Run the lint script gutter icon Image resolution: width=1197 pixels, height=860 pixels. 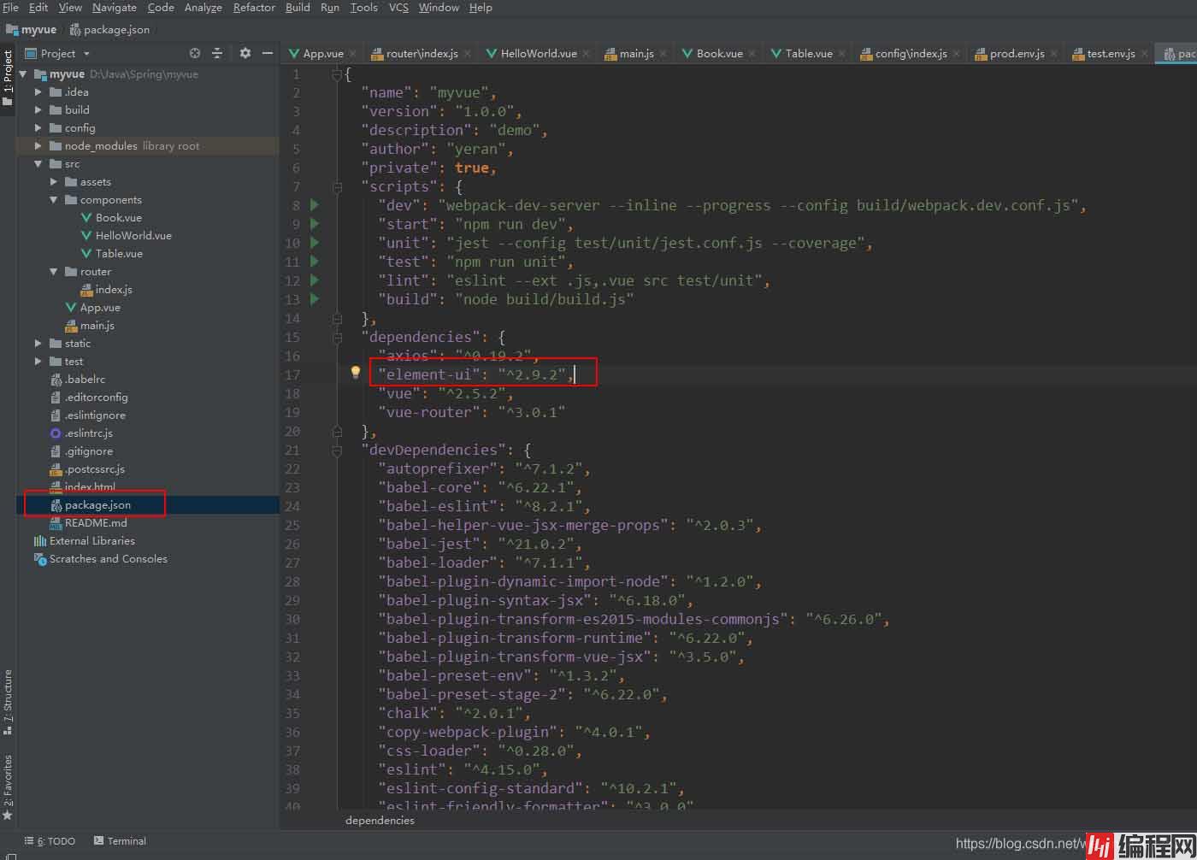(315, 280)
